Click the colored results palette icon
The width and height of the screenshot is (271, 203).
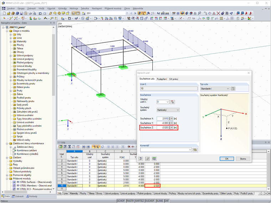(x=249, y=18)
